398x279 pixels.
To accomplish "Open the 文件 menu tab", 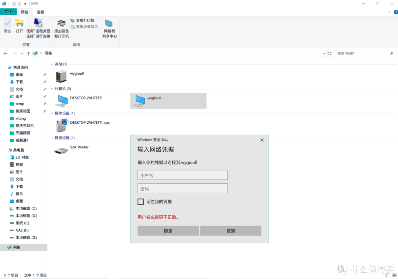I will (8, 12).
